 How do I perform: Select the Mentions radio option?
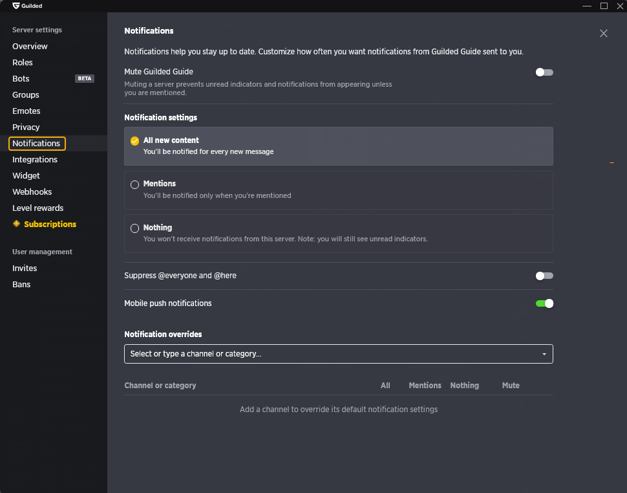pos(134,184)
